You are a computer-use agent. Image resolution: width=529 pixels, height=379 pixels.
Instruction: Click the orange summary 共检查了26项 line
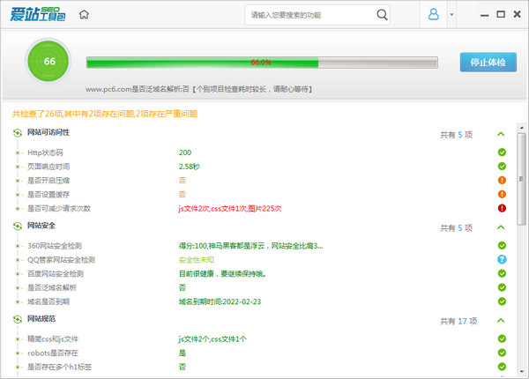coord(105,114)
